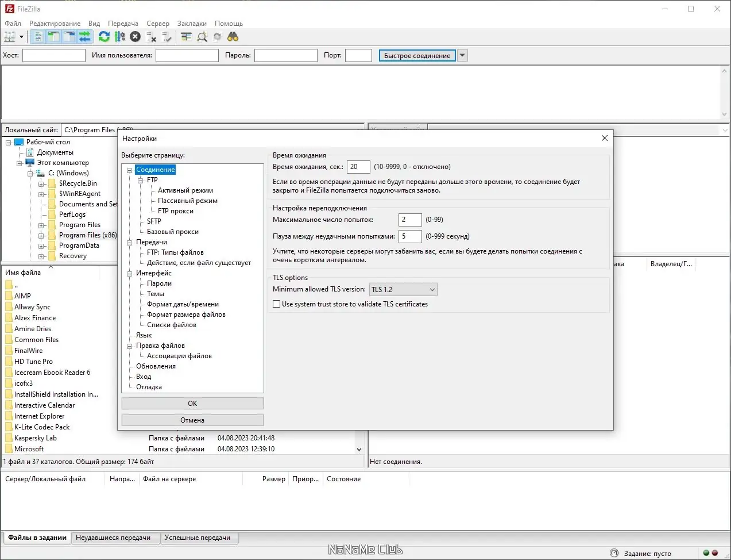The width and height of the screenshot is (731, 560).
Task: Toggle directory comparison icon
Action: (202, 37)
